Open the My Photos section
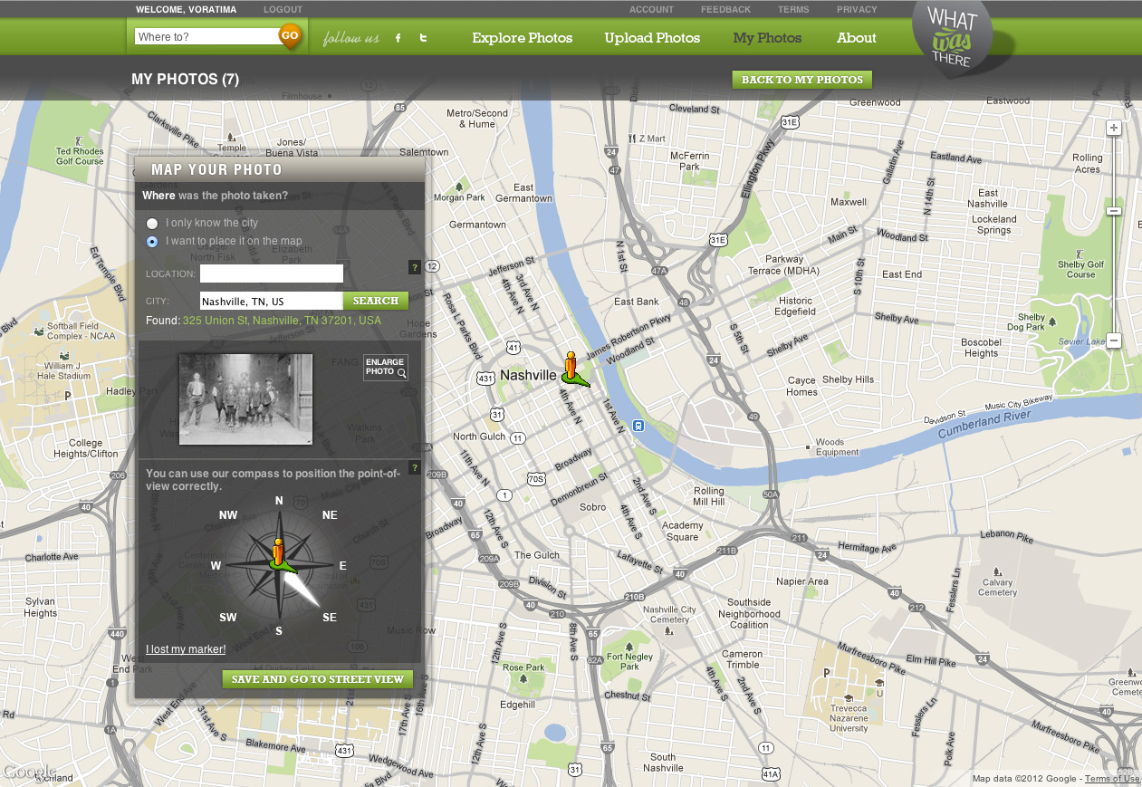Viewport: 1142px width, 787px height. coord(767,38)
